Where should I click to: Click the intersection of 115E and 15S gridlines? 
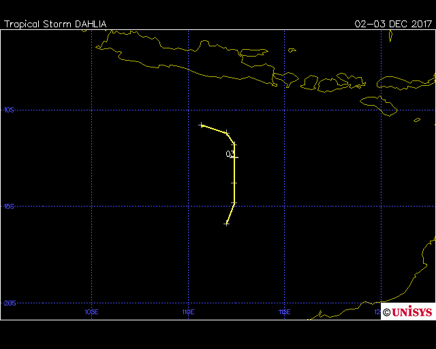coord(284,206)
